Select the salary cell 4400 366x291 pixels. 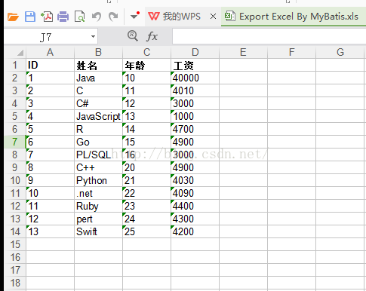(195, 206)
